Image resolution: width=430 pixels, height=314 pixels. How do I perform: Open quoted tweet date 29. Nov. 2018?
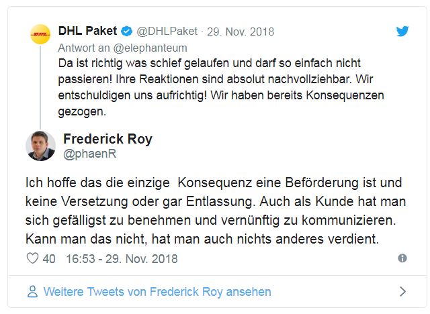(x=241, y=32)
